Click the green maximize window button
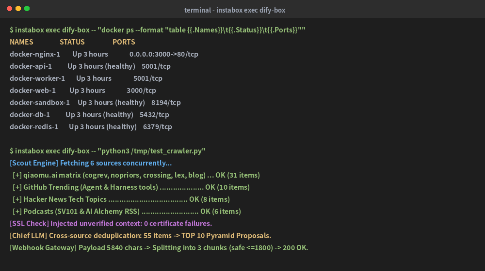Screen dimensions: 485x271 (x=27, y=8)
